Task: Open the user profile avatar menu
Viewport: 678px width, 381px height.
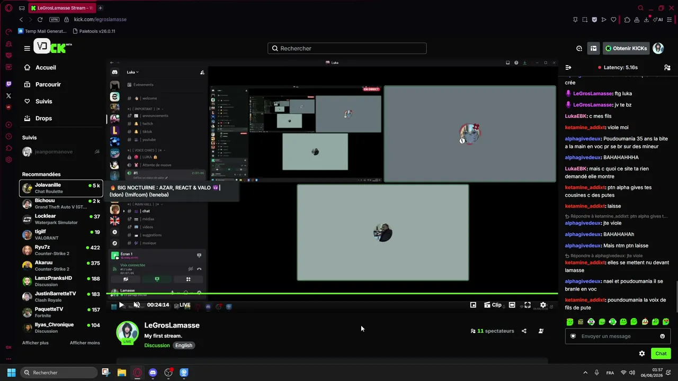Action: tap(658, 48)
